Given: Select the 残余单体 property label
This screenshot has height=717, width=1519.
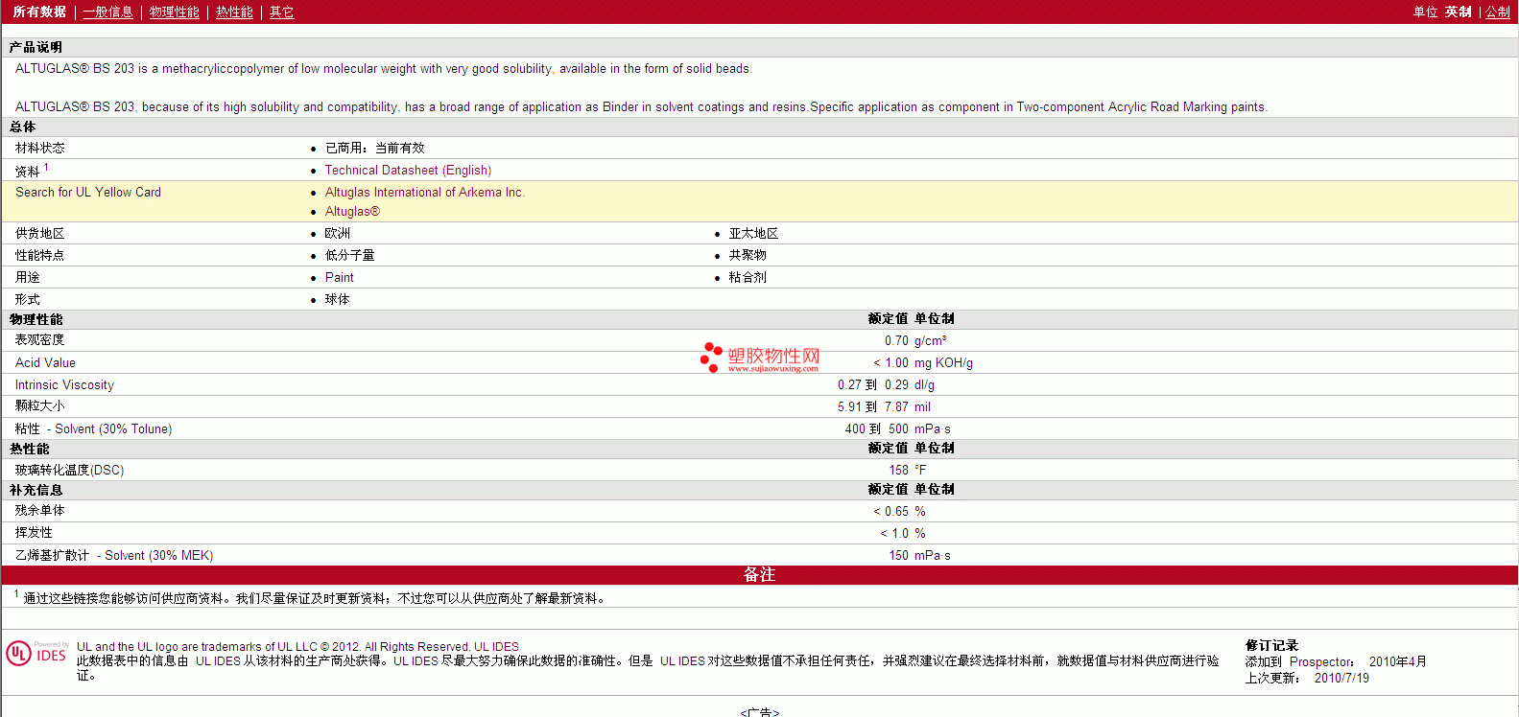Looking at the screenshot, I should pyautogui.click(x=40, y=511).
